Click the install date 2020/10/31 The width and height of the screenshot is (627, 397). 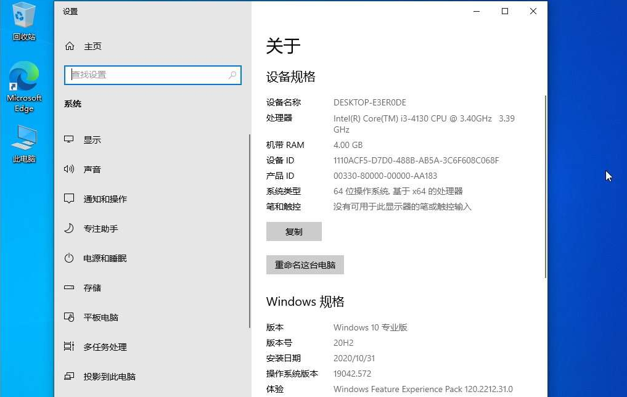[x=354, y=358]
